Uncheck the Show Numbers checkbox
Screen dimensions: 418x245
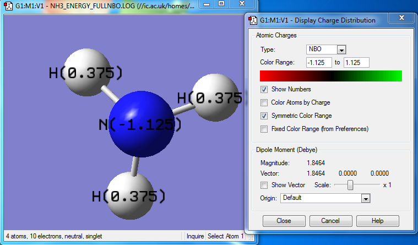pyautogui.click(x=264, y=89)
